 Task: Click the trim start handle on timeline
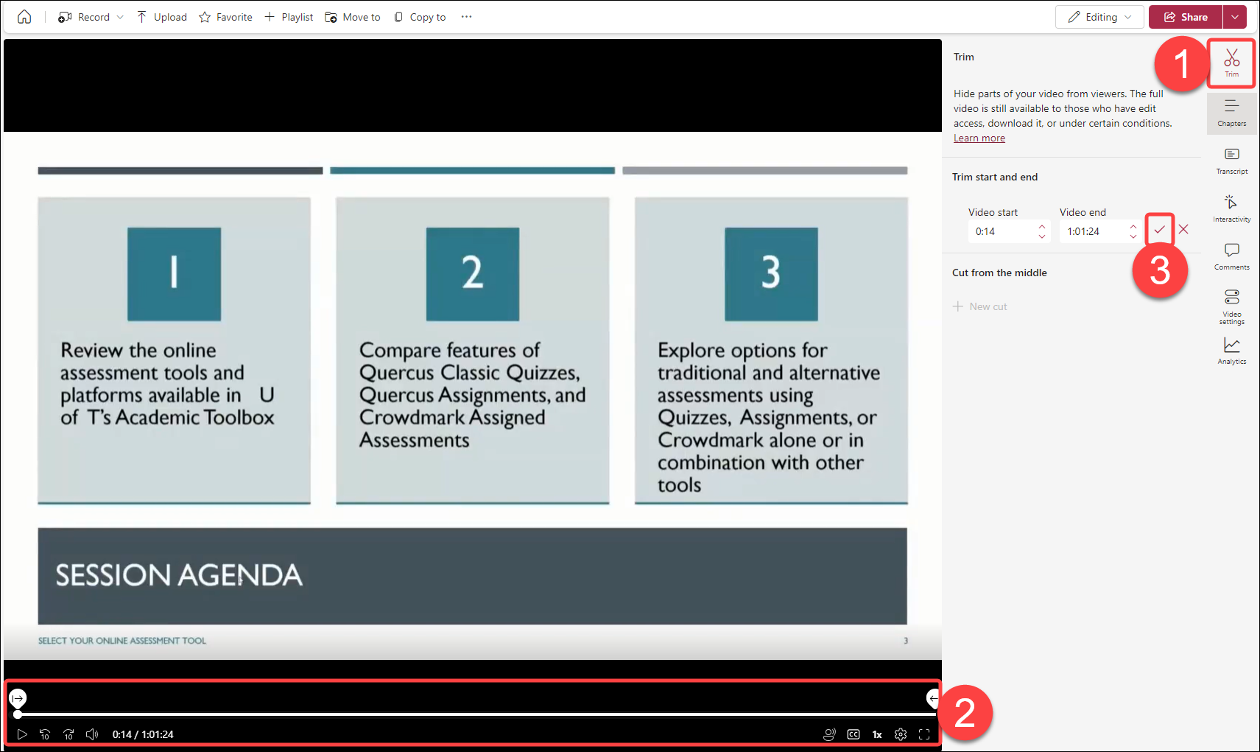point(18,697)
